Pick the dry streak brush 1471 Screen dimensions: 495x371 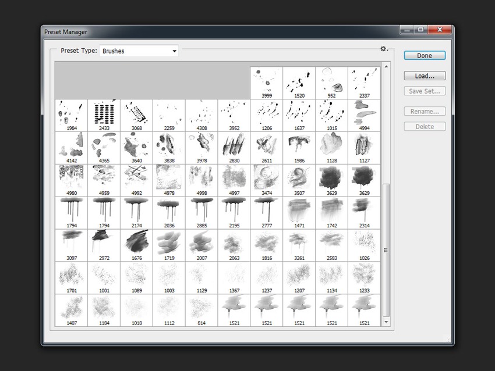[299, 212]
